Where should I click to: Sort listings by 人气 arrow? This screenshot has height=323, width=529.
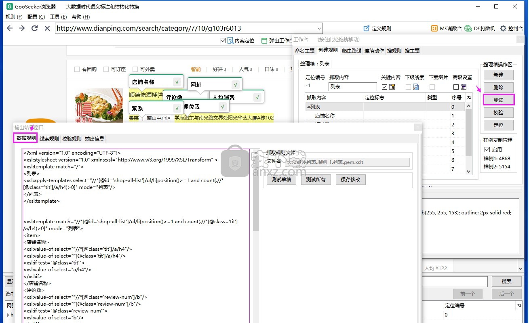pos(251,69)
